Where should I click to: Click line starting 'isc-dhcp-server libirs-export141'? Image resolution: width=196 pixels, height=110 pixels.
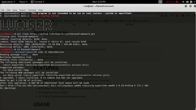(56, 75)
